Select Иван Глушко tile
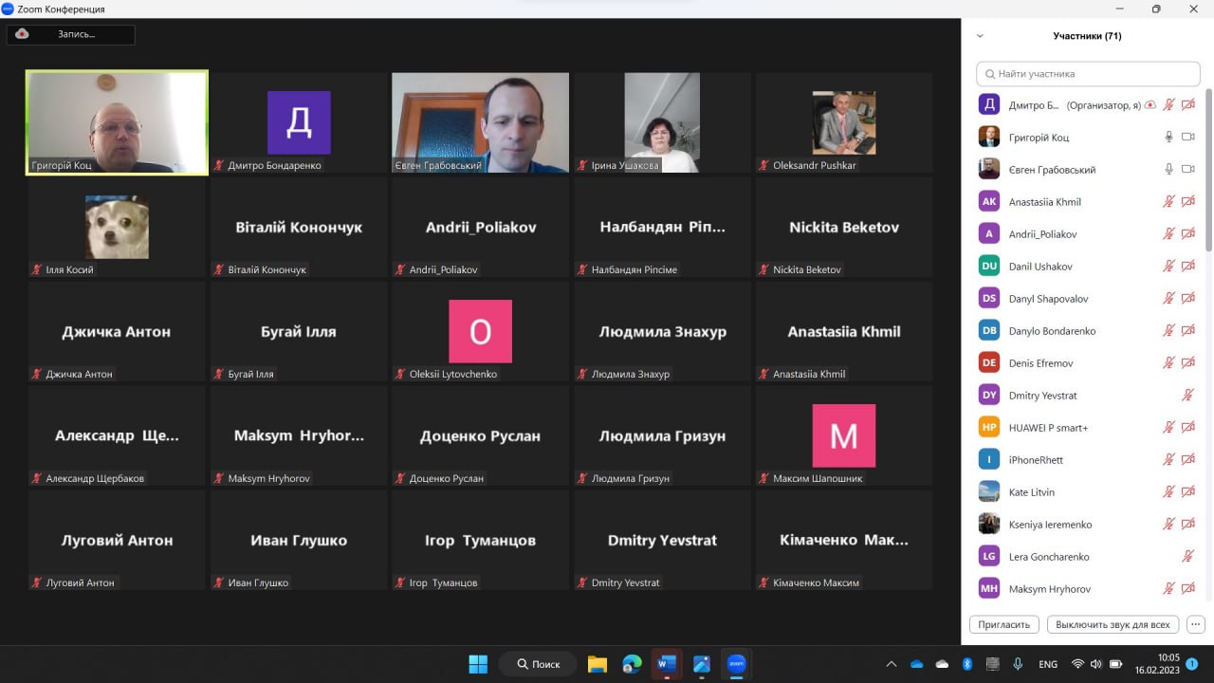The width and height of the screenshot is (1214, 683). (299, 541)
